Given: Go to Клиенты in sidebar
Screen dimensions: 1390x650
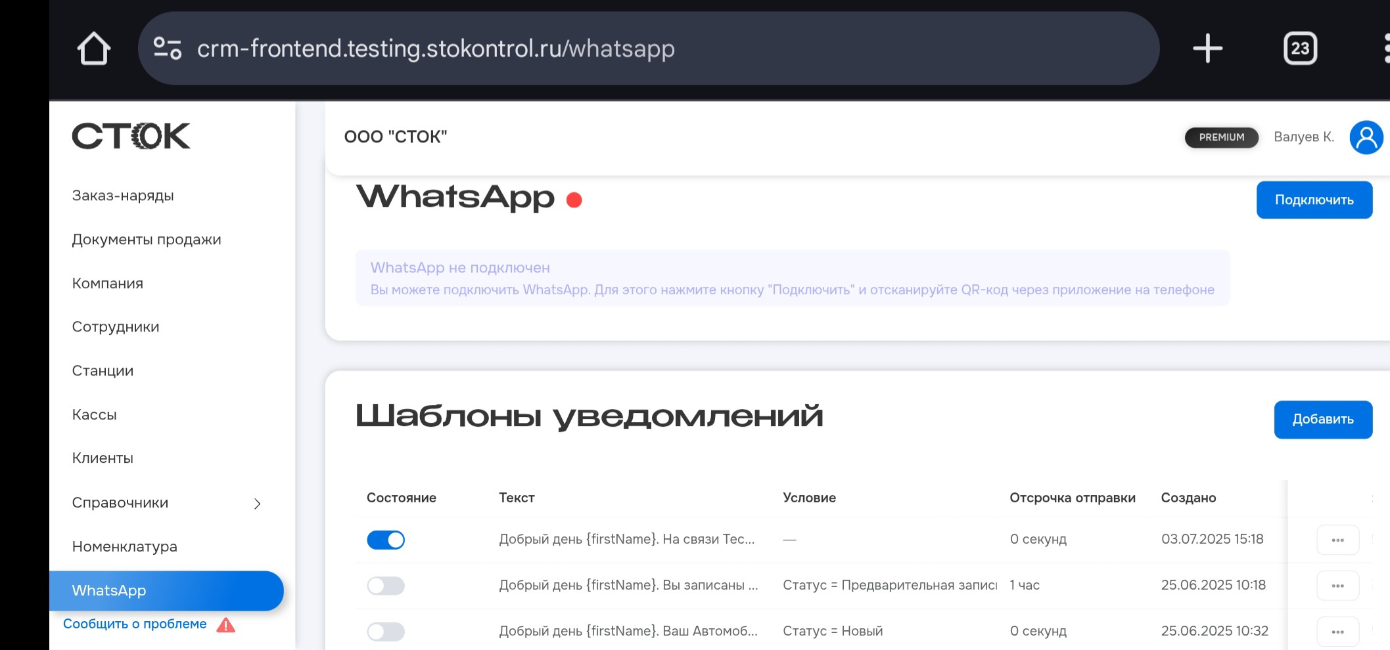Looking at the screenshot, I should pyautogui.click(x=103, y=458).
